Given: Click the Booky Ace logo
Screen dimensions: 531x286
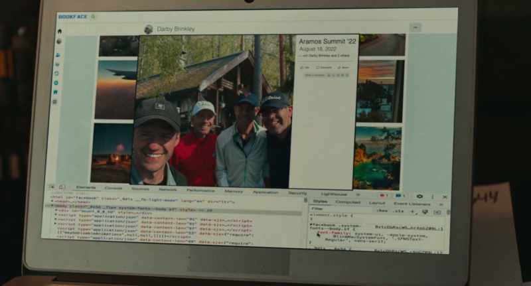Looking at the screenshot, I should [x=72, y=17].
